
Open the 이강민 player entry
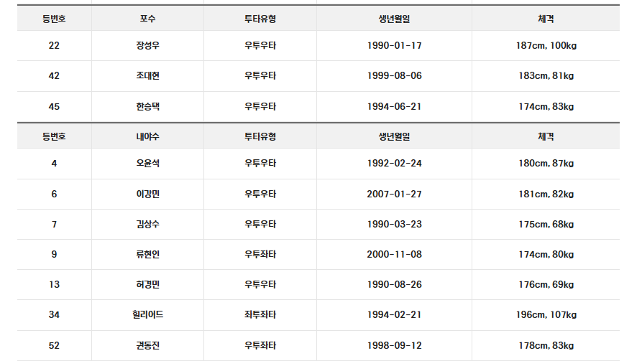tap(147, 194)
